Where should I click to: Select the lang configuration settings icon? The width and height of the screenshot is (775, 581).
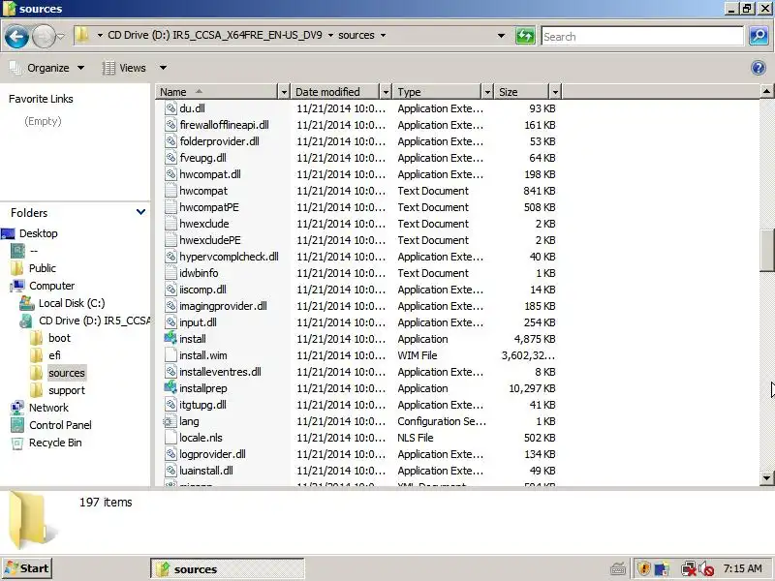click(x=170, y=421)
